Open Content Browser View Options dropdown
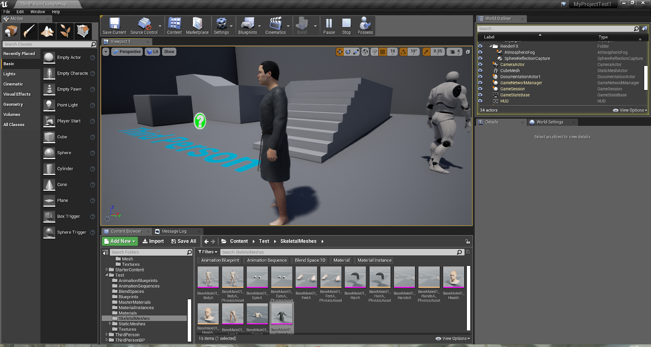The image size is (651, 347). click(452, 338)
